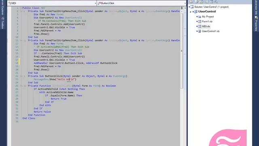Viewport: 259px width, 146px height.
Task: Collapse the Button1Click sub outline
Action: point(21,76)
